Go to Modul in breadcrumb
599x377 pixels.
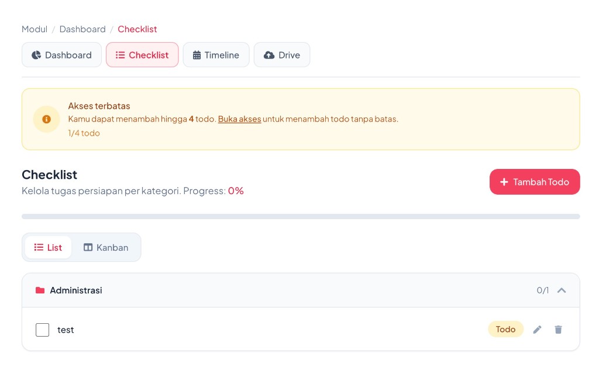coord(35,29)
